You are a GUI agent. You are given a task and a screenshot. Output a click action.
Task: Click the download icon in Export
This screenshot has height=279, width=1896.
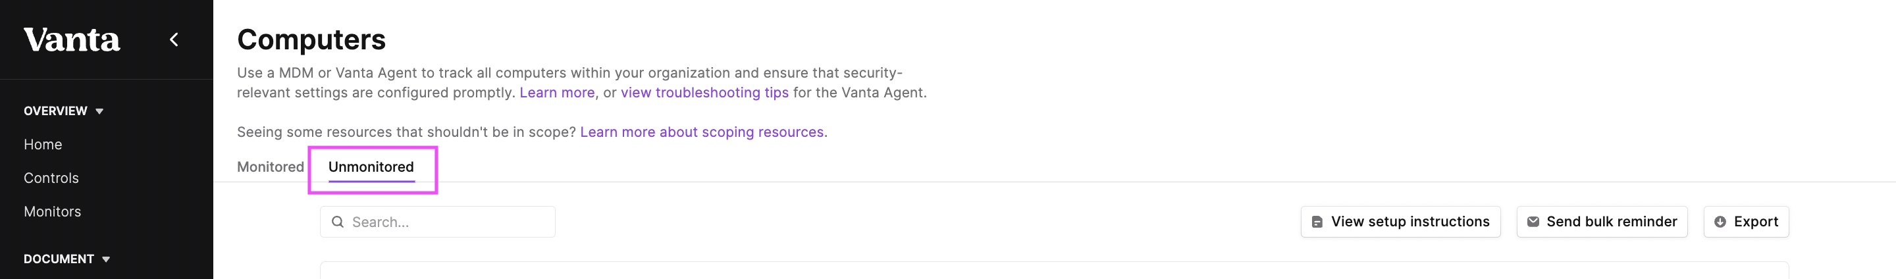(x=1720, y=222)
